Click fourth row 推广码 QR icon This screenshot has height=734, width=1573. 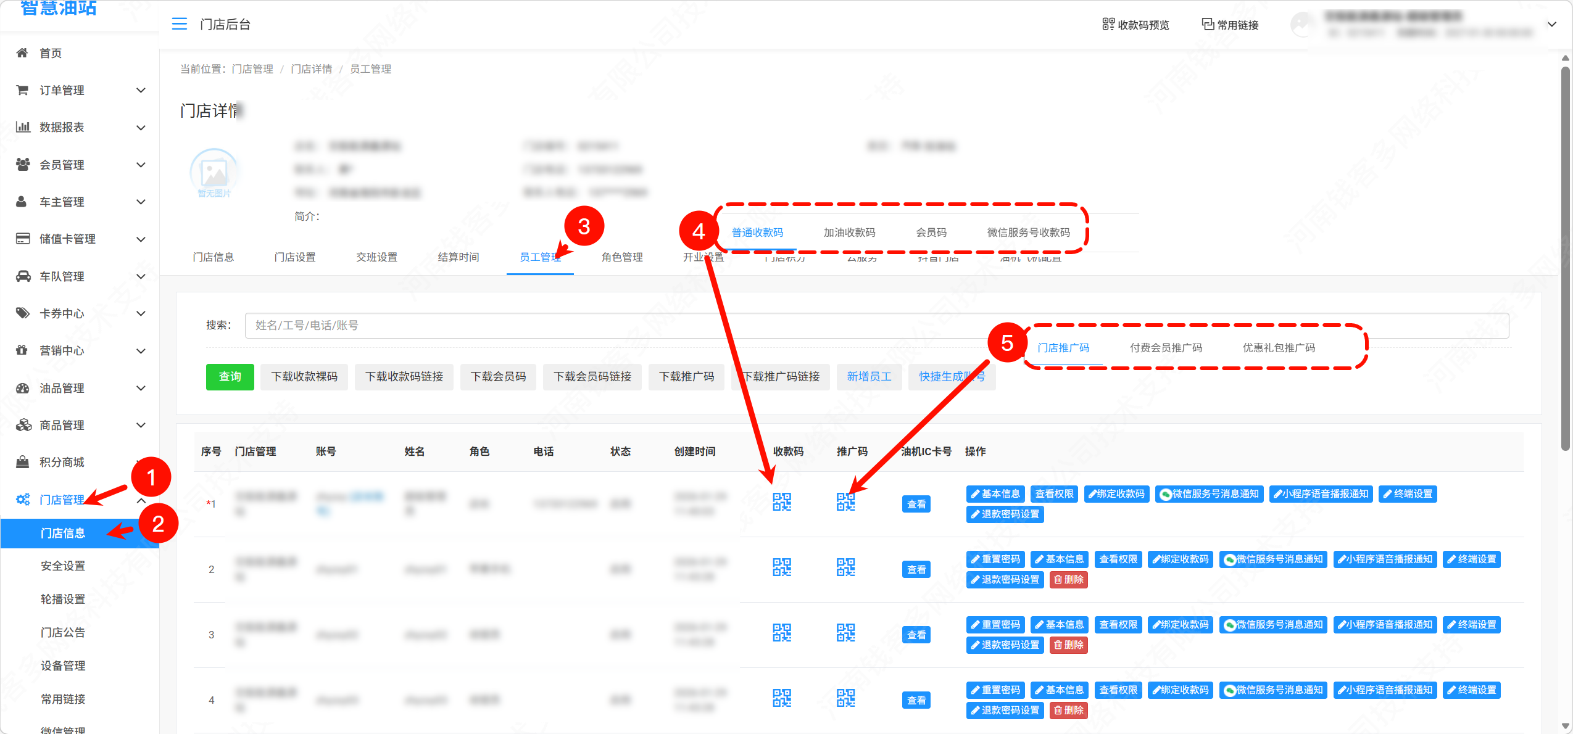845,698
